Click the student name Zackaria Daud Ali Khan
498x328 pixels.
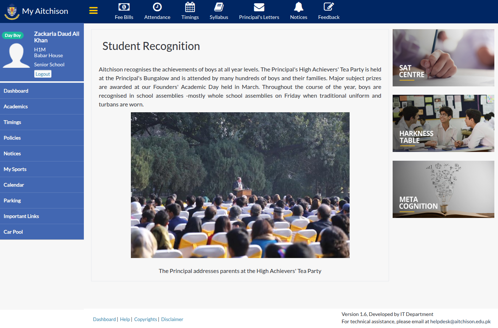point(57,37)
